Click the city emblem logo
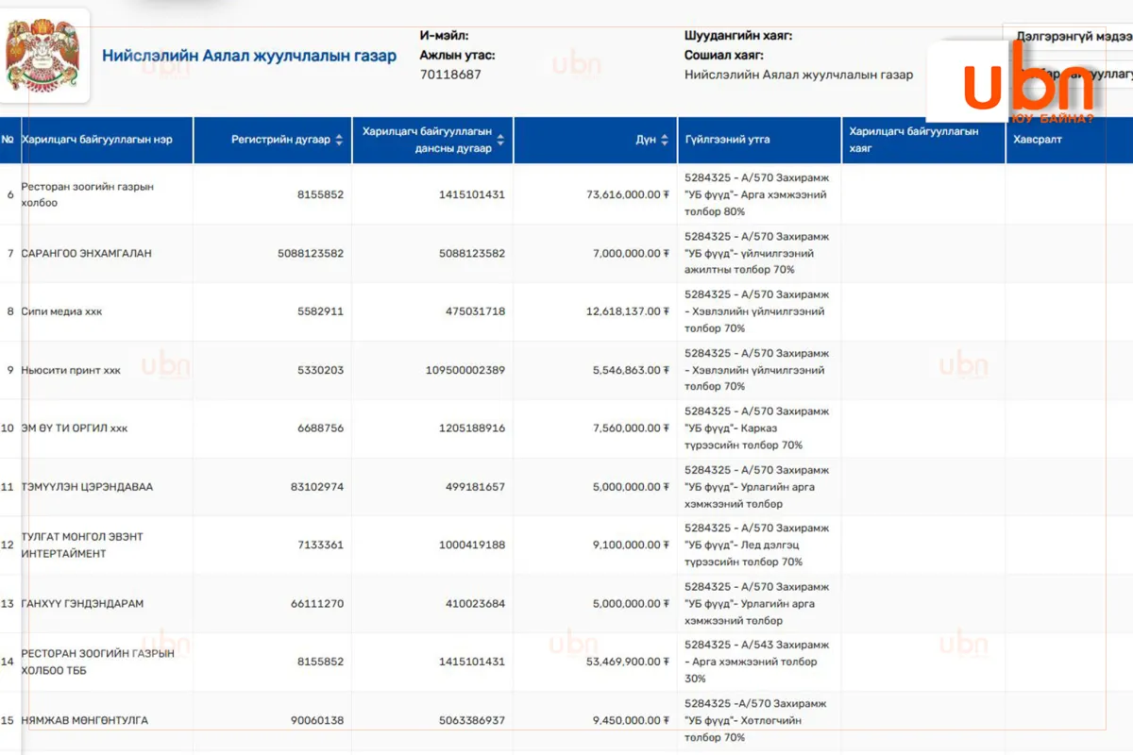The image size is (1133, 755). [42, 56]
